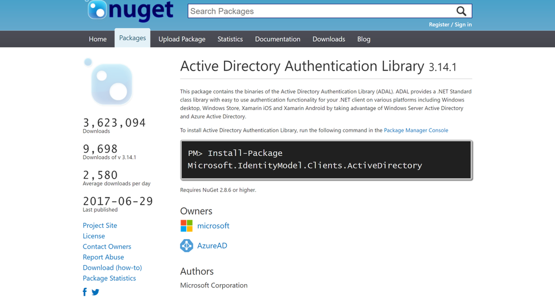Open the Downloads menu item
Screen dimensions: 555x298
(x=329, y=39)
